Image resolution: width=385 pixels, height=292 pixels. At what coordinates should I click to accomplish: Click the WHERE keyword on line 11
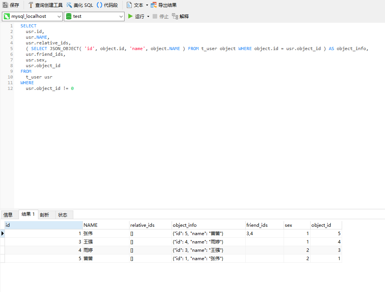[27, 83]
